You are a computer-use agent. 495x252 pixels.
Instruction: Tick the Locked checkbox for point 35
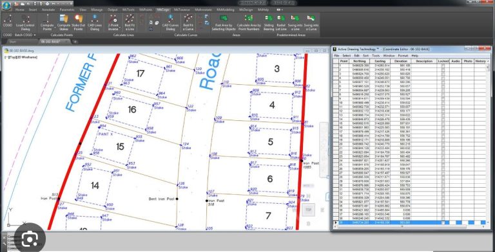point(443,206)
